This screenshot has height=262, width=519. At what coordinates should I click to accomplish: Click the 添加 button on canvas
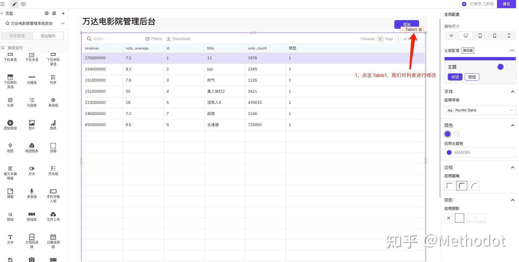pos(407,24)
